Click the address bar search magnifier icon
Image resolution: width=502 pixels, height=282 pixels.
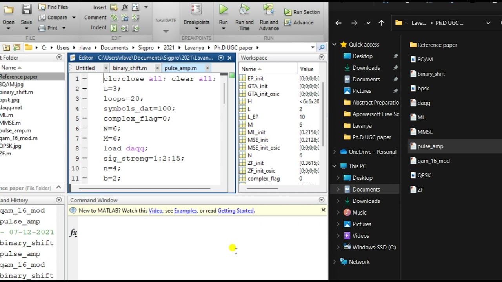coord(322,47)
